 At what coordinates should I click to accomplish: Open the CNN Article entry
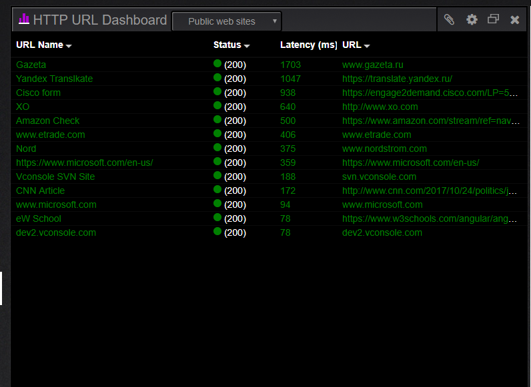coord(40,191)
